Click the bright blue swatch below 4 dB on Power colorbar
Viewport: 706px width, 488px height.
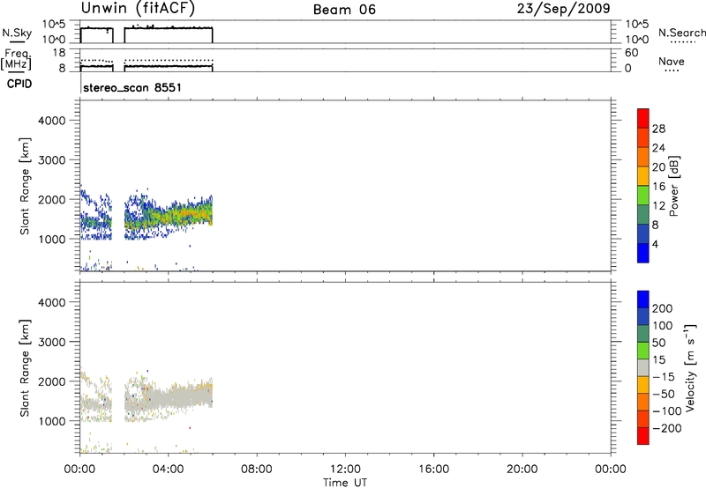(x=643, y=253)
